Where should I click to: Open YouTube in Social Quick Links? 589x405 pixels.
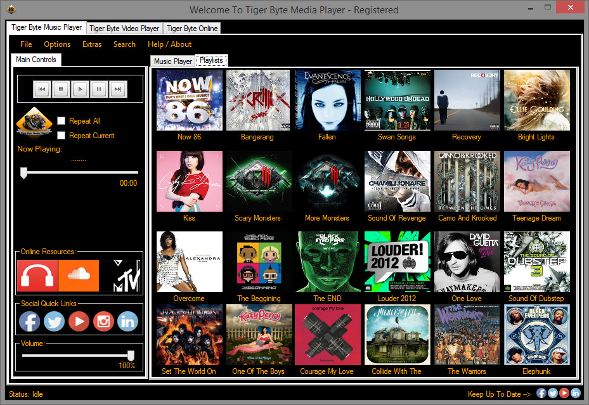tap(79, 321)
